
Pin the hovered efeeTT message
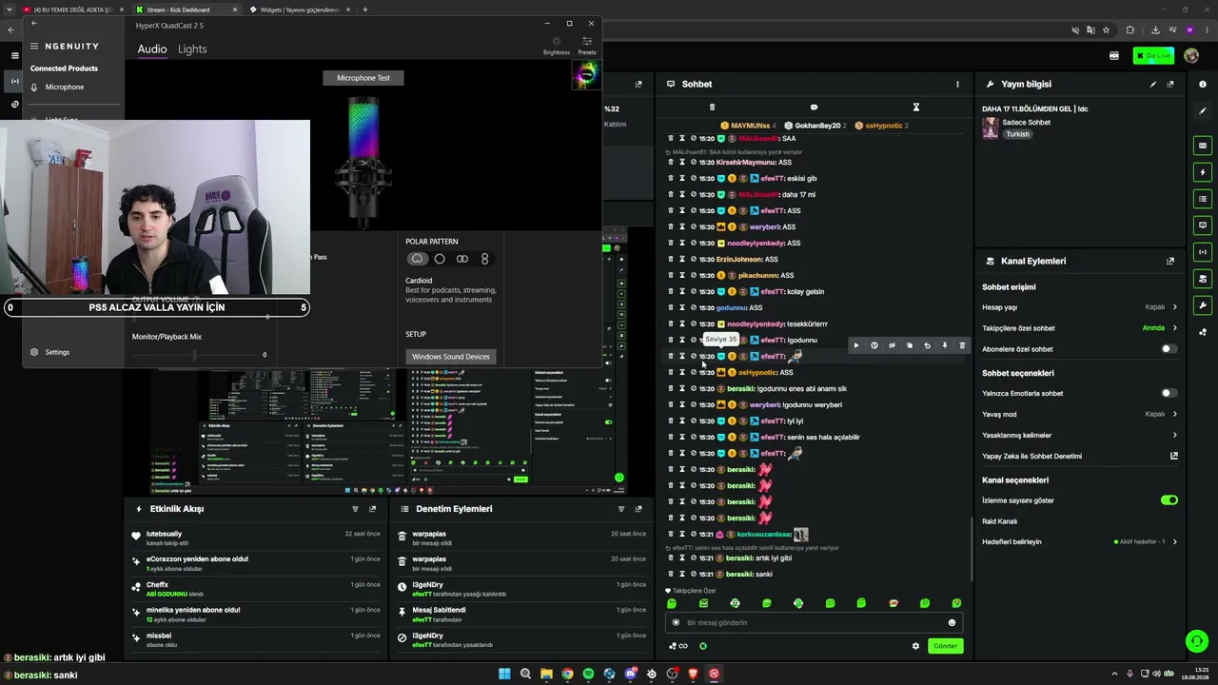(x=945, y=345)
